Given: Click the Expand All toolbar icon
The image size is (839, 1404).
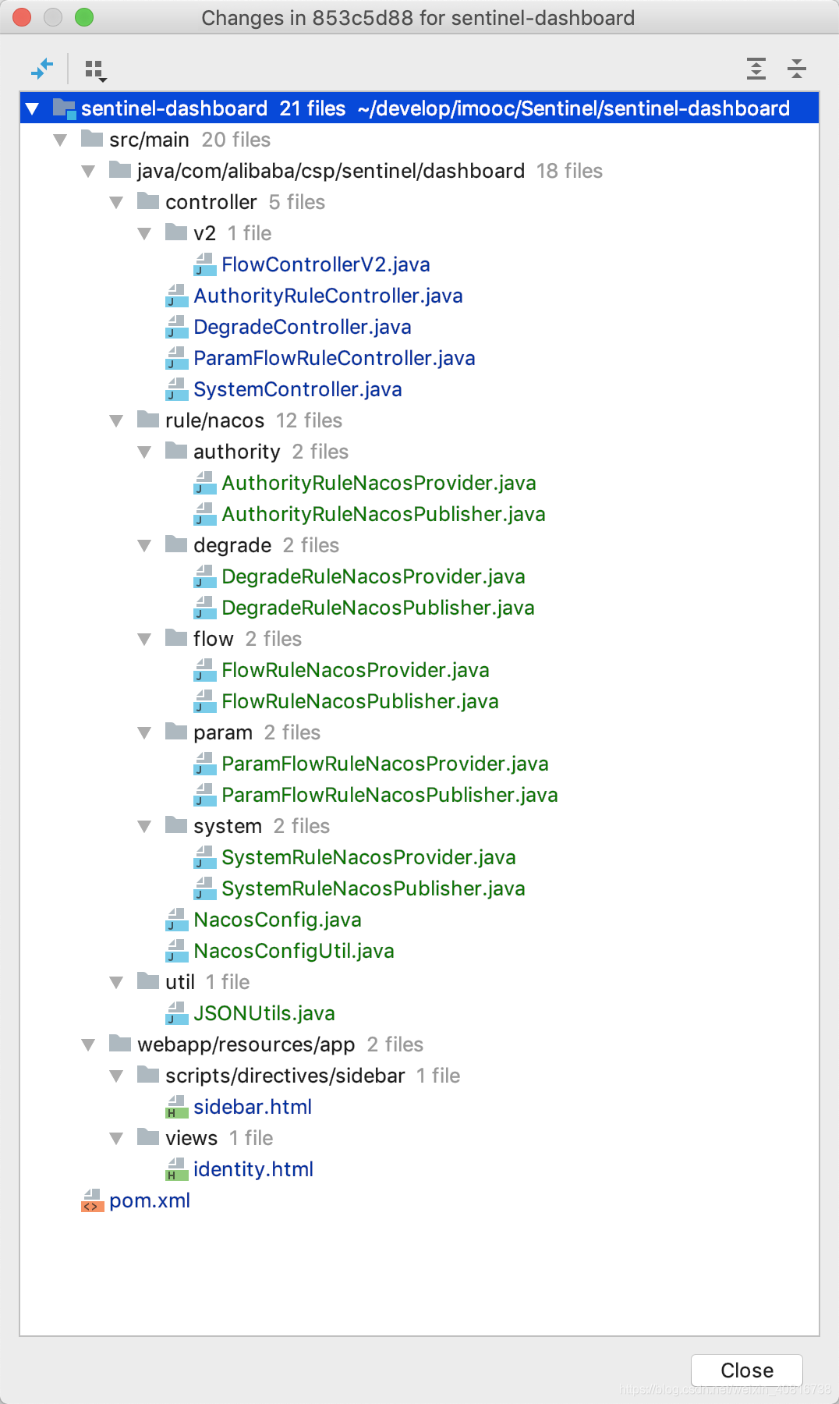Looking at the screenshot, I should (x=756, y=69).
